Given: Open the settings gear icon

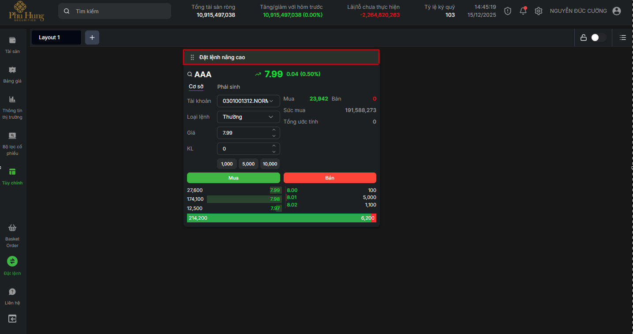Looking at the screenshot, I should coord(538,11).
